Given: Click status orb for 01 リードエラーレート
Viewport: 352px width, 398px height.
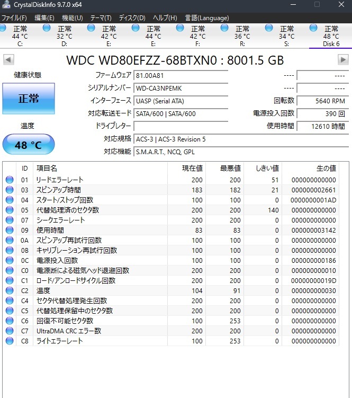Looking at the screenshot, I should tap(10, 180).
